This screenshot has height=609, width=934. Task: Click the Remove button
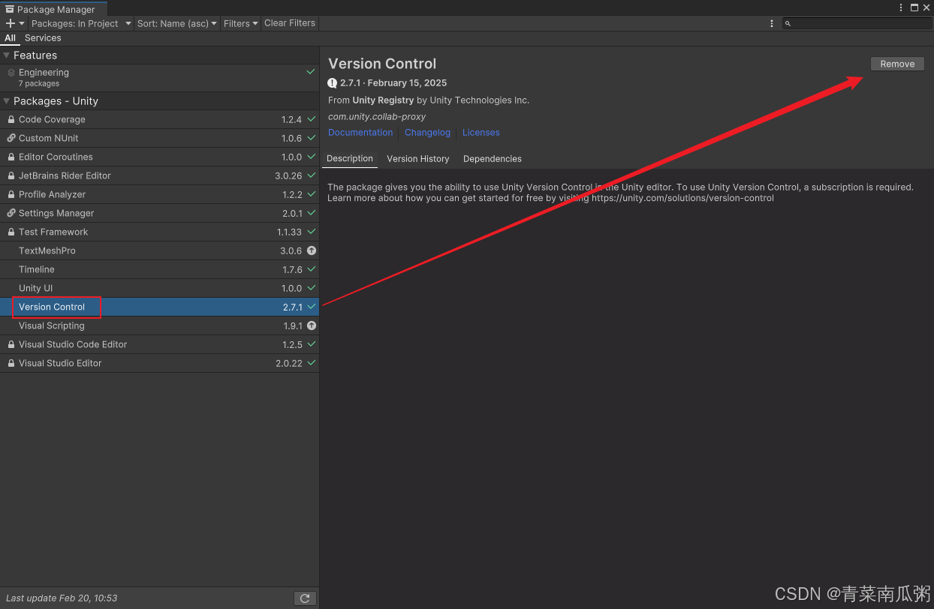tap(897, 64)
